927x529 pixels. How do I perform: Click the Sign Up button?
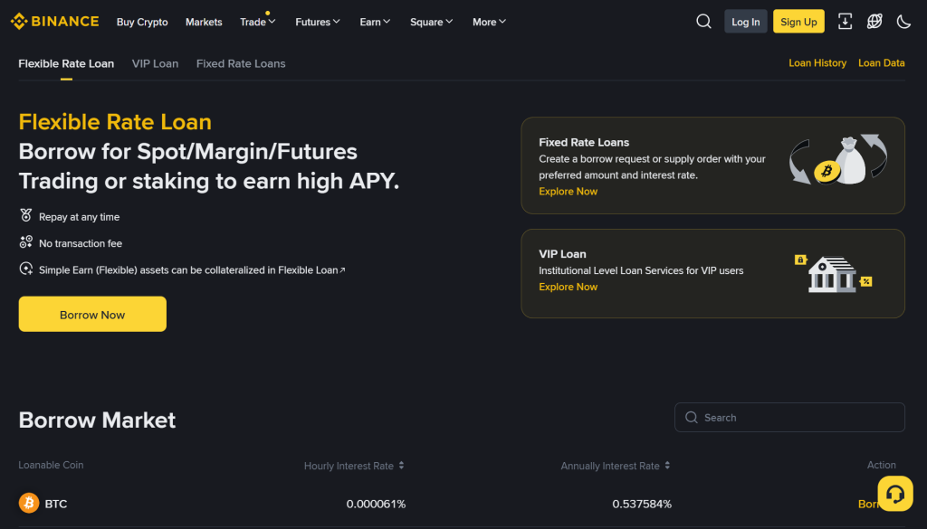[798, 22]
